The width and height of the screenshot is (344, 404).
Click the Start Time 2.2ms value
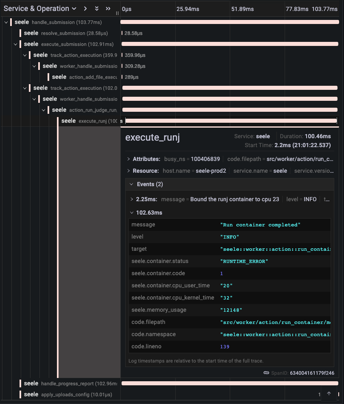point(303,145)
